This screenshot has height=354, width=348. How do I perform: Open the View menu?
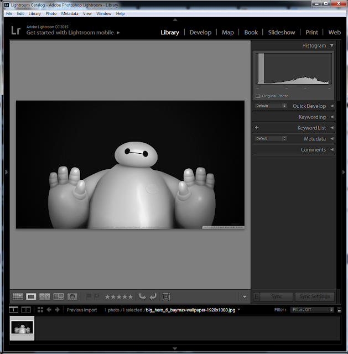[x=87, y=13]
